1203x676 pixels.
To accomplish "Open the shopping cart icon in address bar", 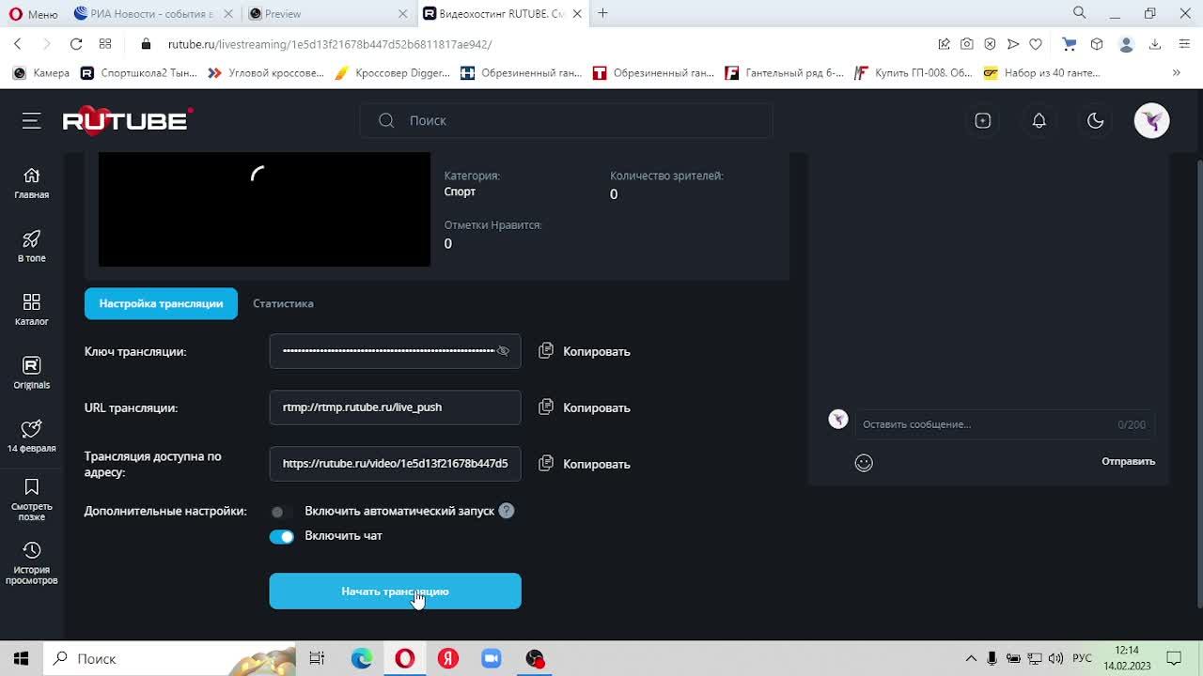I will point(1069,44).
